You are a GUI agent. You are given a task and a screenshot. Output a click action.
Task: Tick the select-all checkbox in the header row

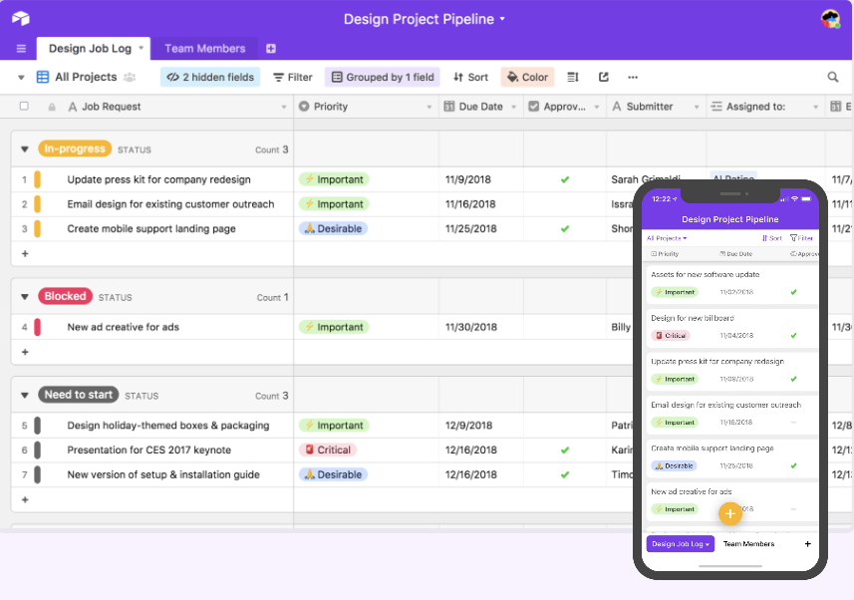point(25,107)
